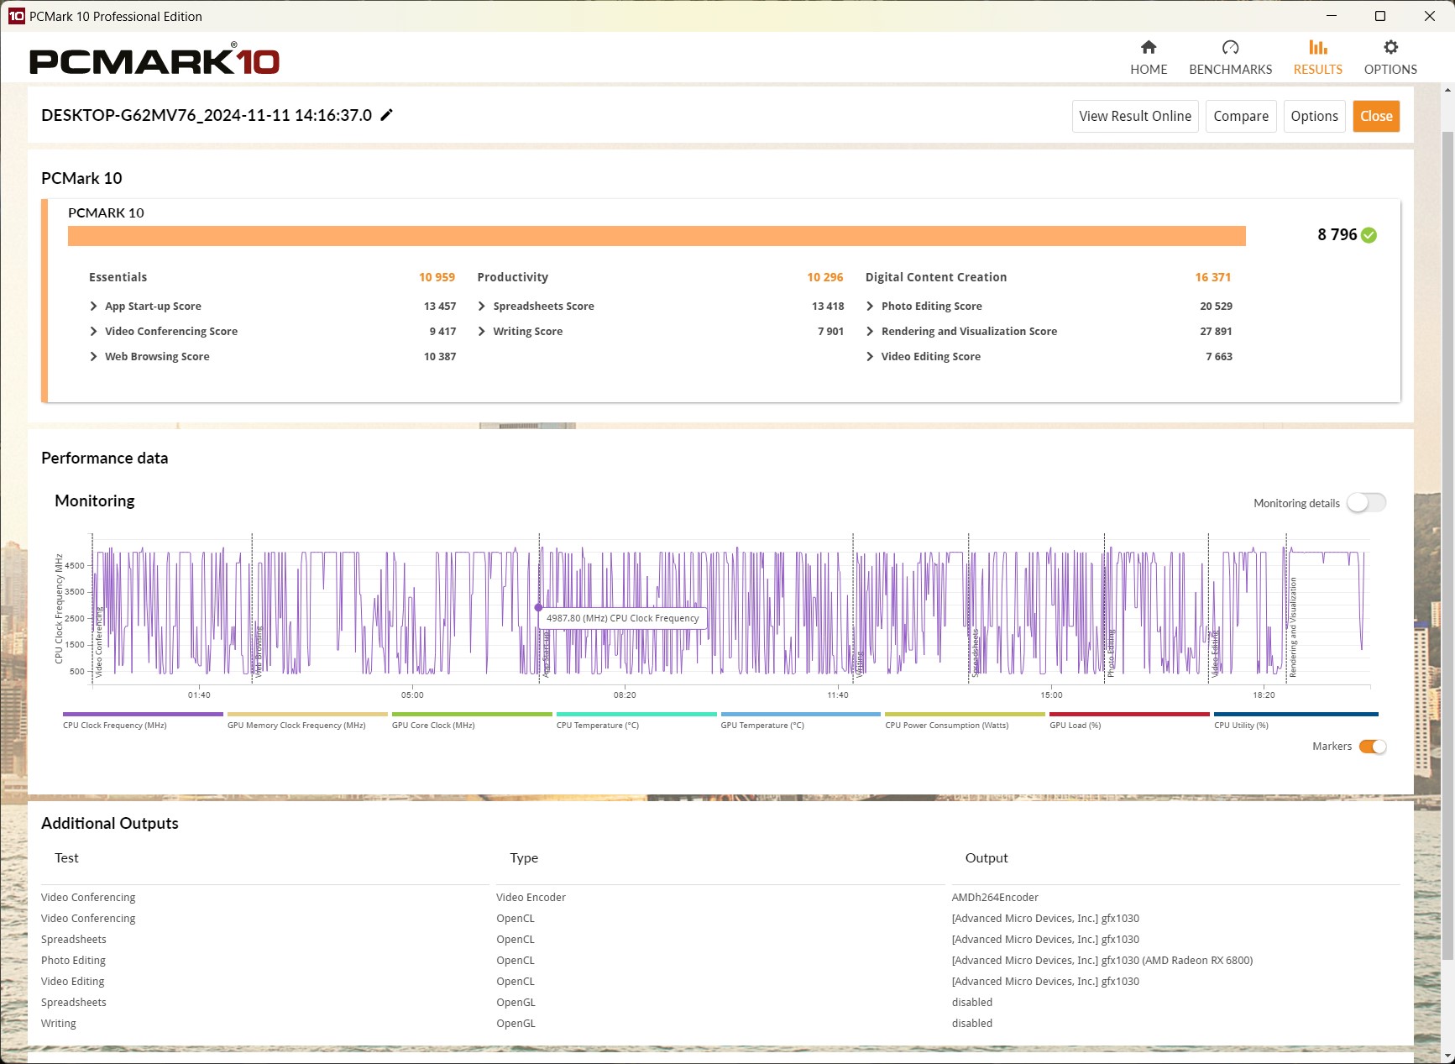The image size is (1455, 1064).
Task: Click the PCMARK10 logo
Action: tap(154, 60)
